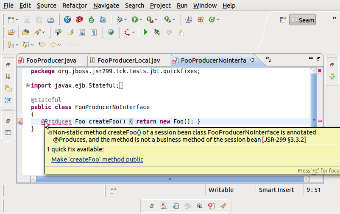This screenshot has width=340, height=214.
Task: Click the horizontal scrollbar thumb in editor
Action: pyautogui.click(x=169, y=179)
